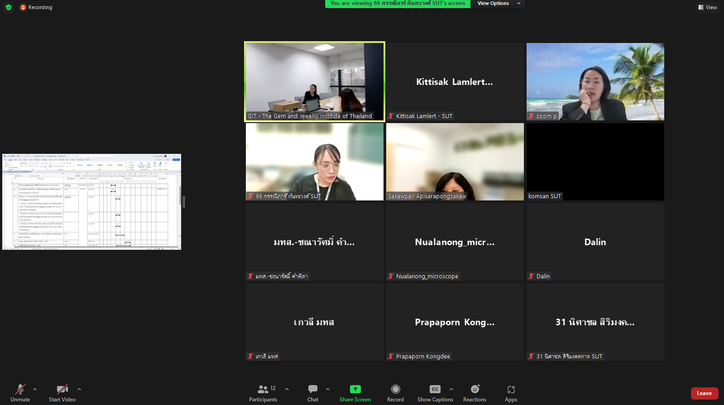Click the red Leave button

pyautogui.click(x=704, y=393)
